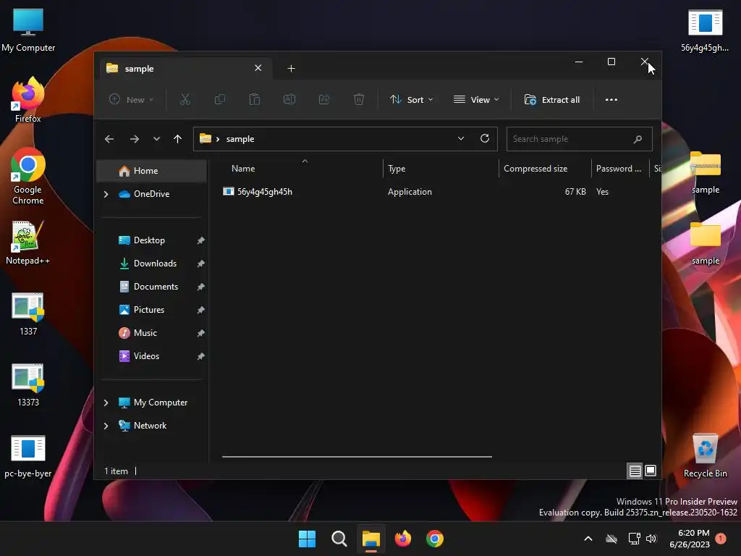Click the Search sample input field
The height and width of the screenshot is (556, 741).
(x=580, y=139)
